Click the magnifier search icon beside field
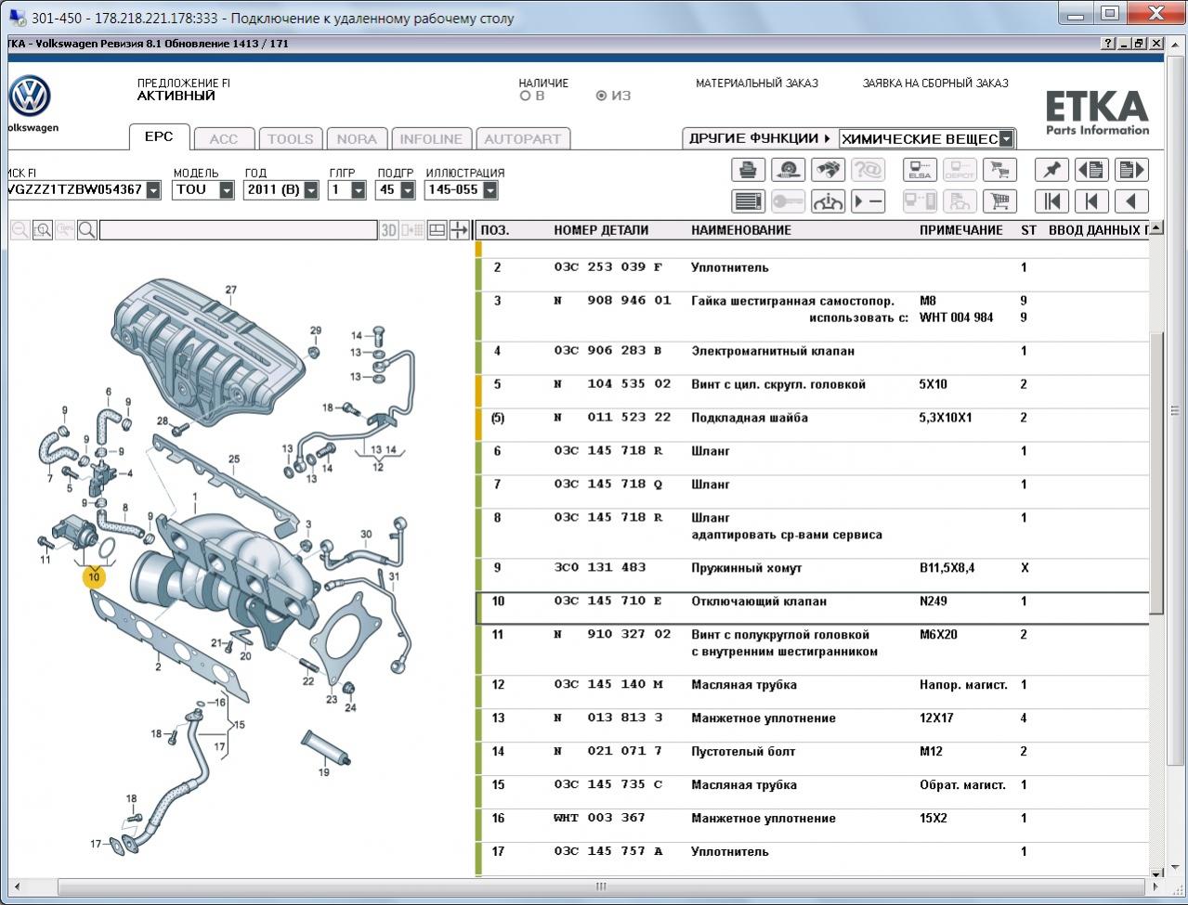The height and width of the screenshot is (905, 1188). click(x=86, y=230)
